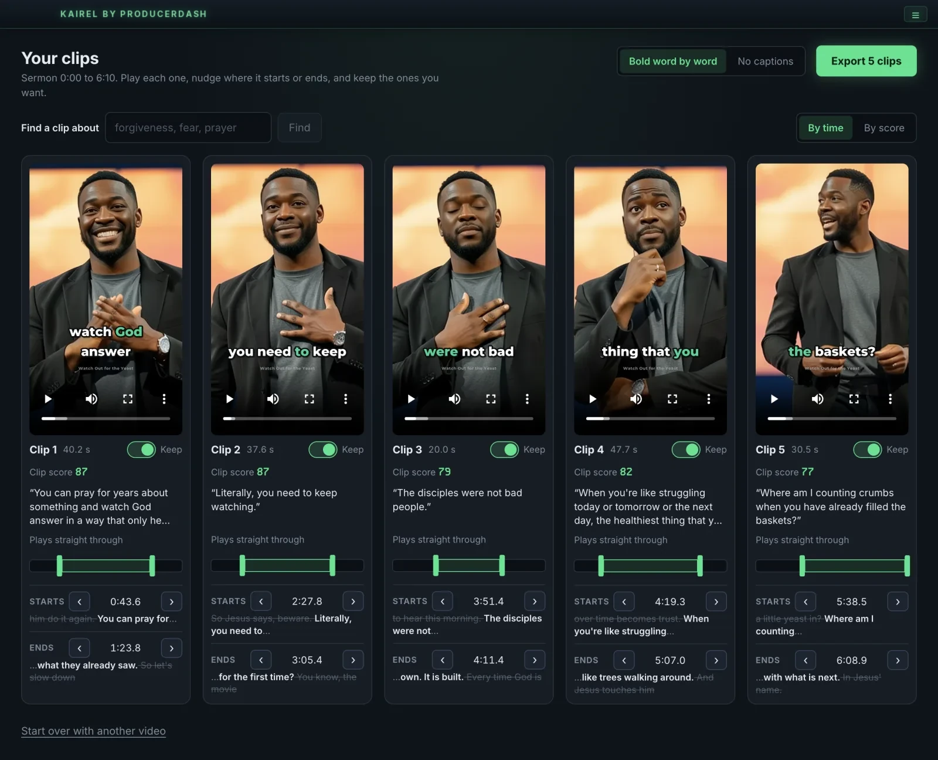Select Bold word by word captions

673,61
